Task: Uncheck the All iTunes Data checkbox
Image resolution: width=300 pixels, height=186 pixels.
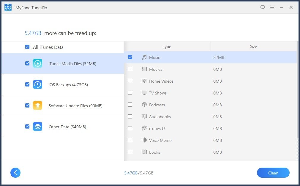Action: coord(27,47)
